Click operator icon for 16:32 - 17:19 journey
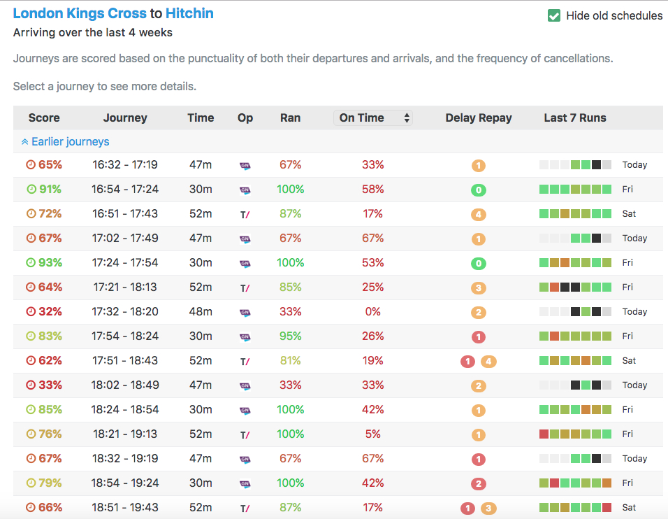This screenshot has height=519, width=668. 245,166
